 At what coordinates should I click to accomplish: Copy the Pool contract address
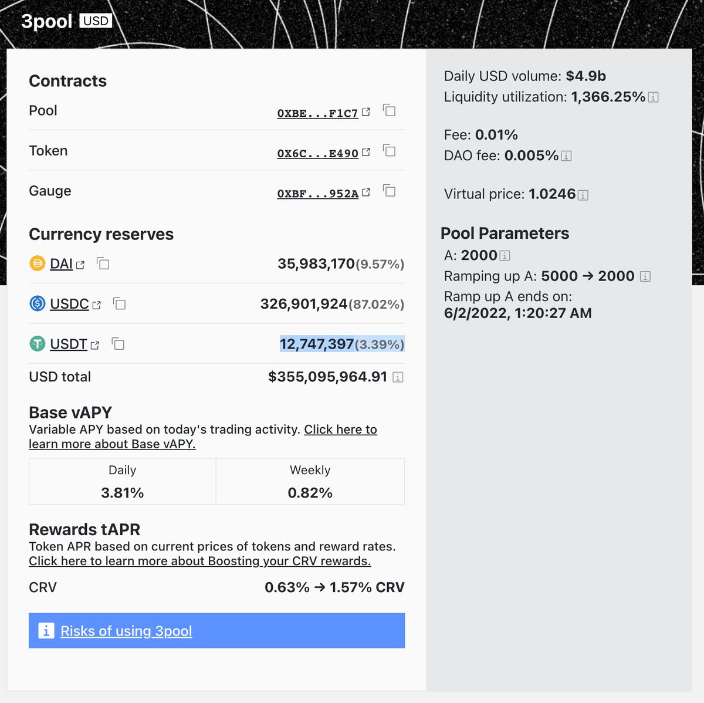[389, 110]
